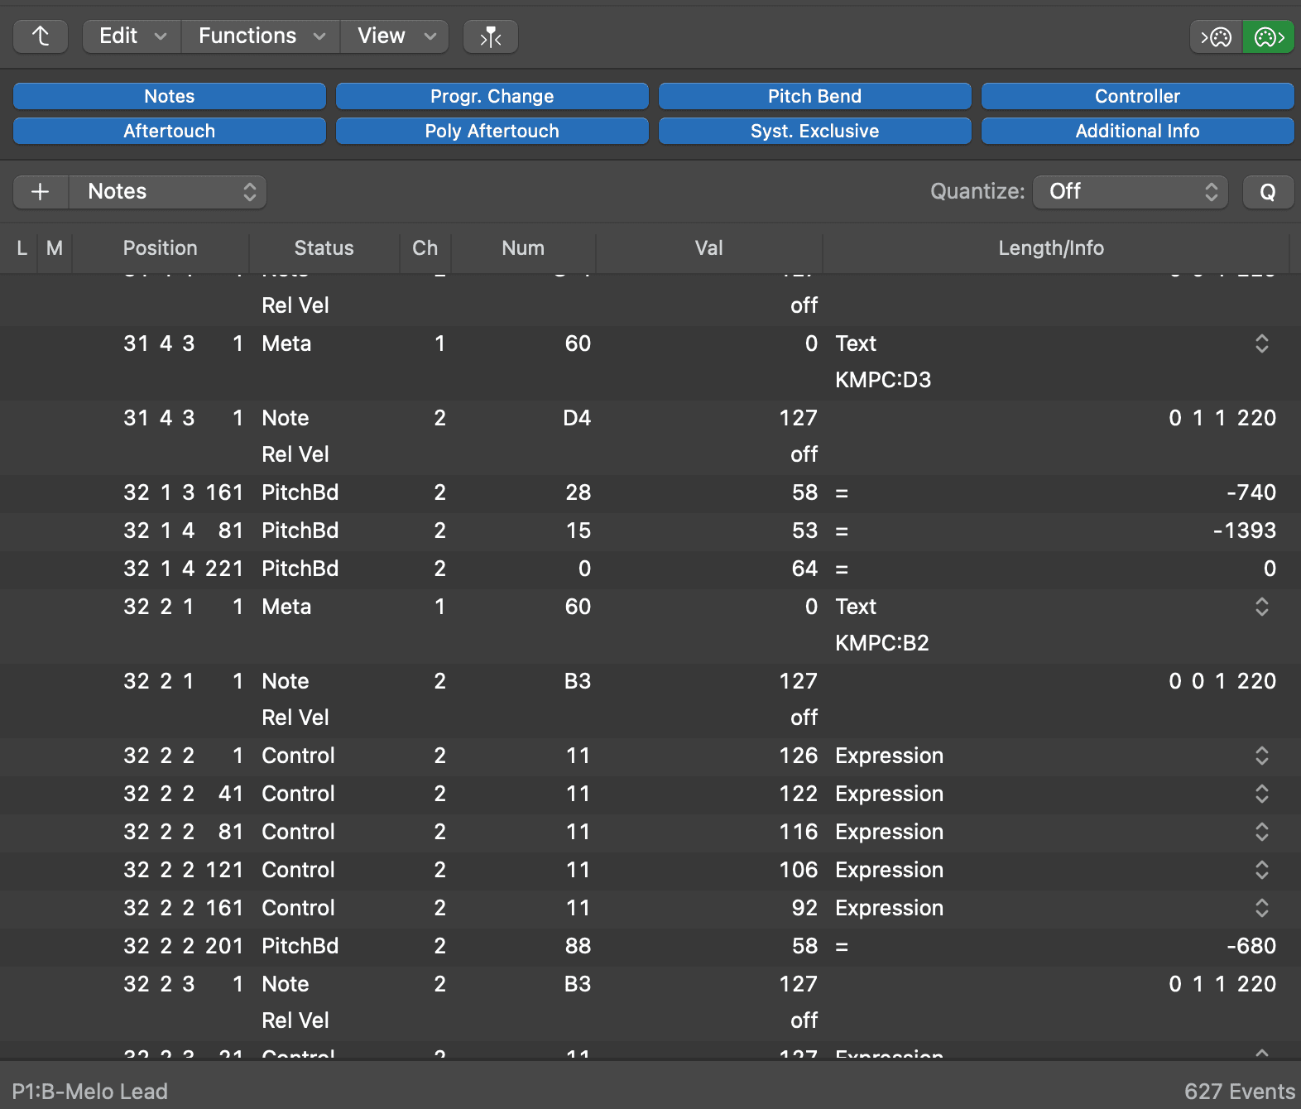The width and height of the screenshot is (1301, 1109).
Task: Open the stepper on the KMPC:D3 Text row
Action: point(1261,343)
